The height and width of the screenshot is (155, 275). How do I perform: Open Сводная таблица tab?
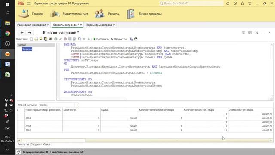pyautogui.click(x=40, y=144)
